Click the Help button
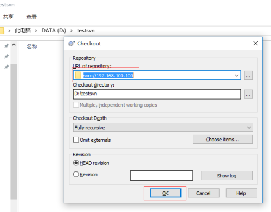Viewport: 271px width, 212px height. click(241, 193)
